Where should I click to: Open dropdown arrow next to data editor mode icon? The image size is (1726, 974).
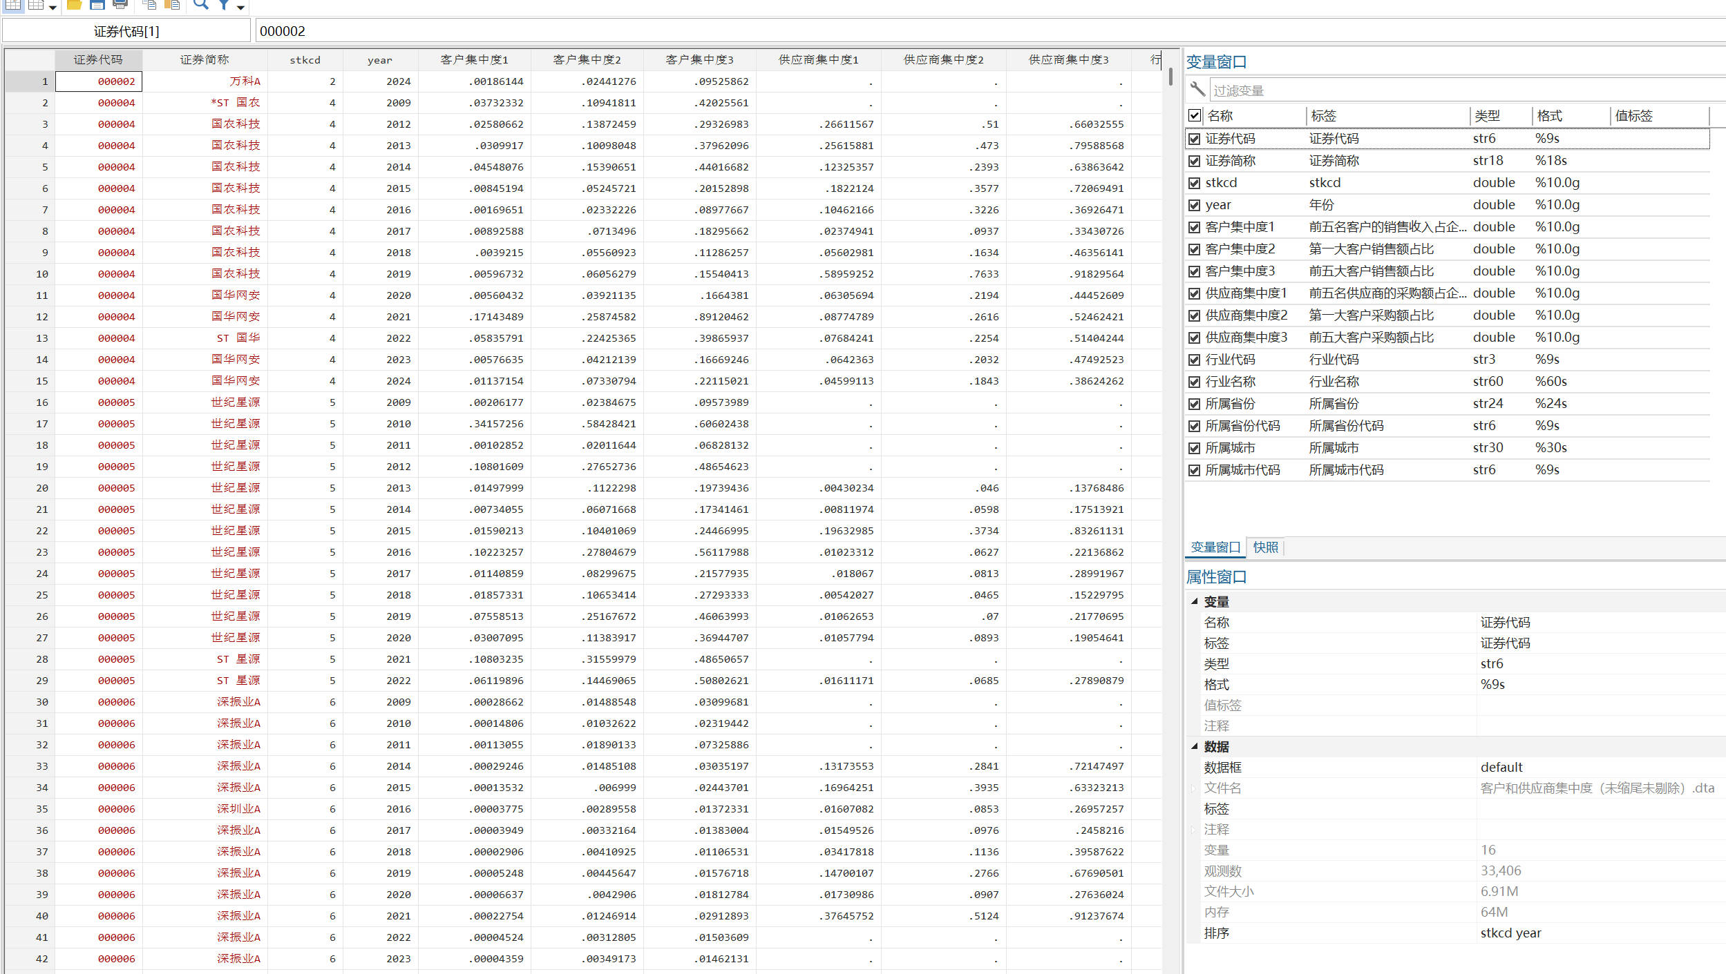[53, 7]
